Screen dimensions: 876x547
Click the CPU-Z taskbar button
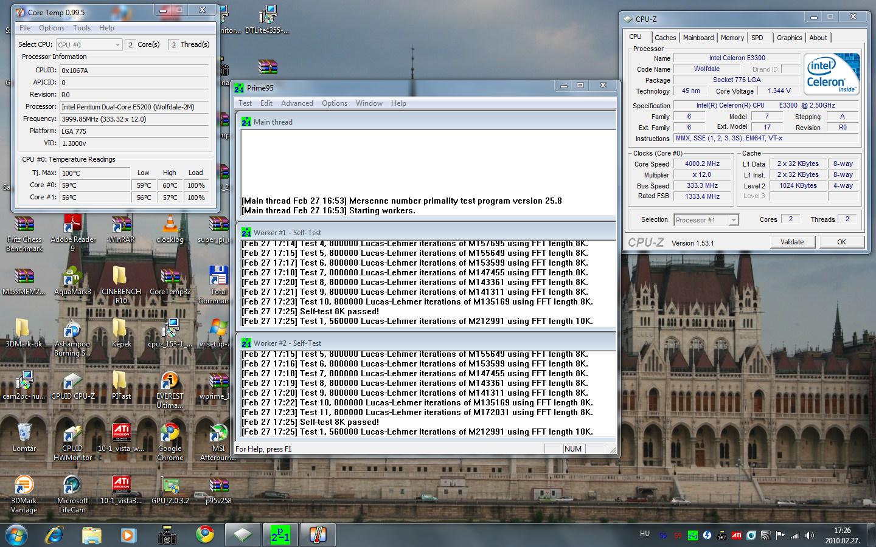(242, 535)
